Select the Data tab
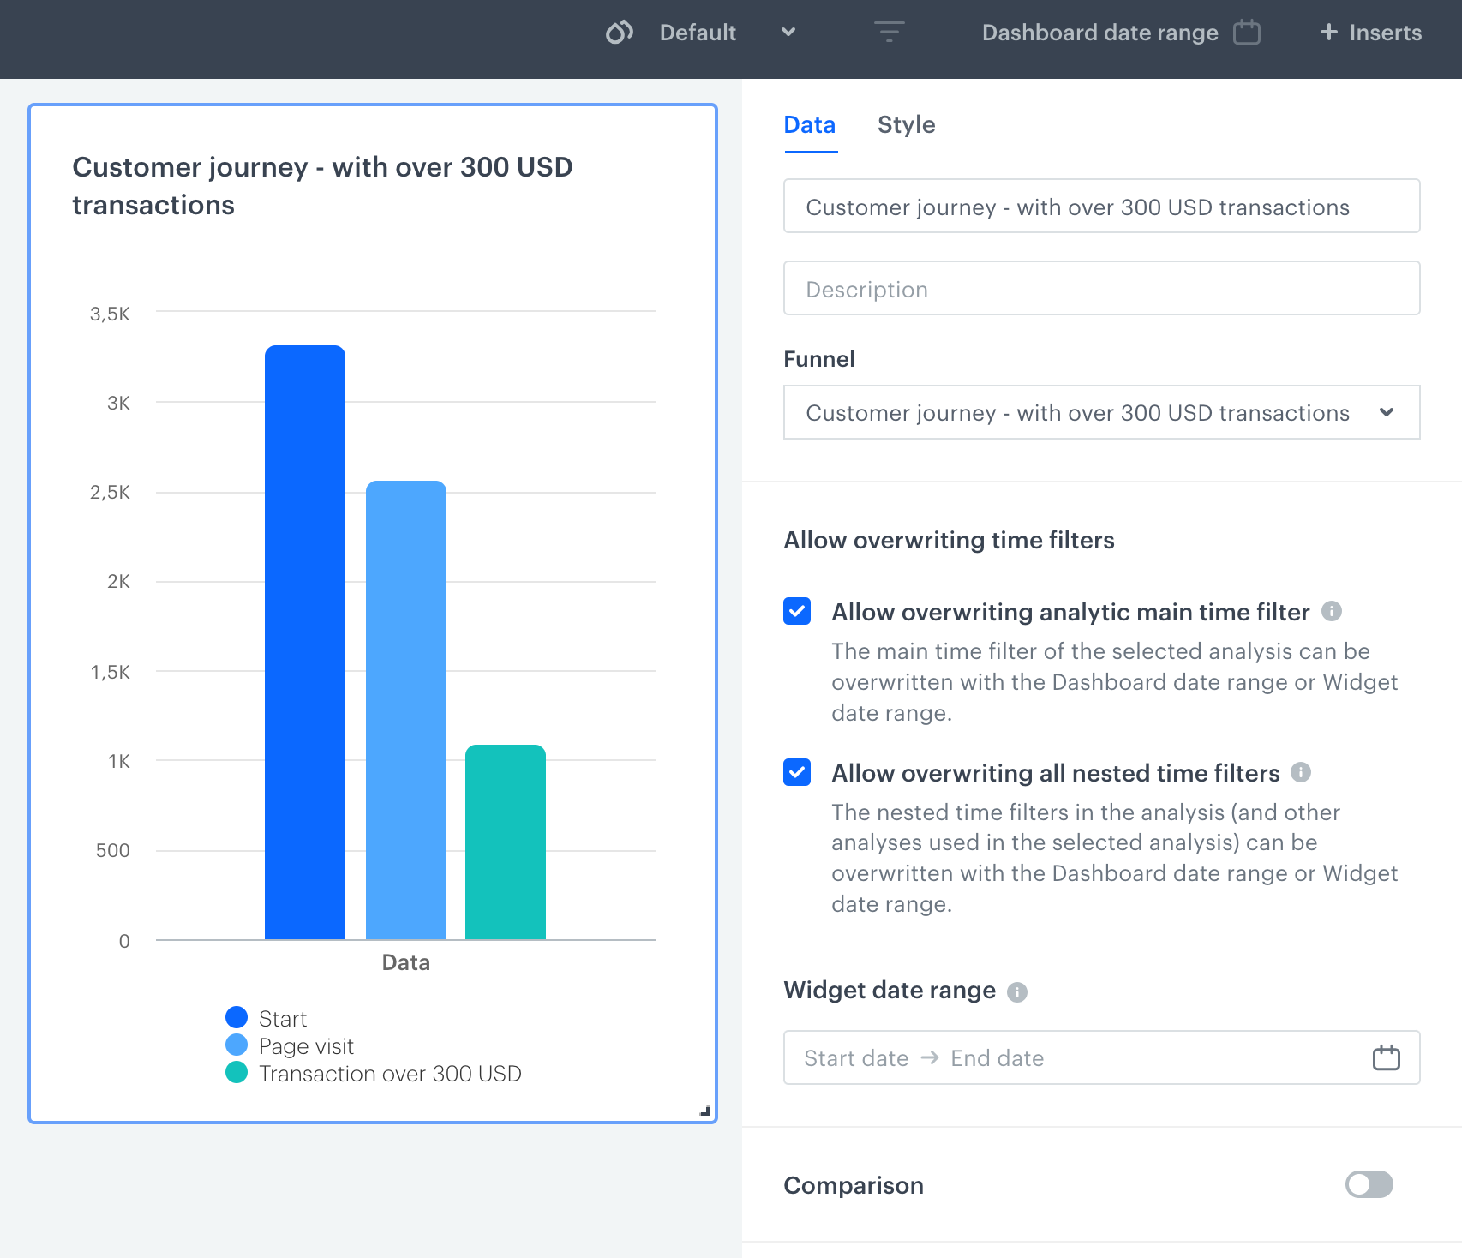This screenshot has height=1258, width=1462. (x=809, y=124)
